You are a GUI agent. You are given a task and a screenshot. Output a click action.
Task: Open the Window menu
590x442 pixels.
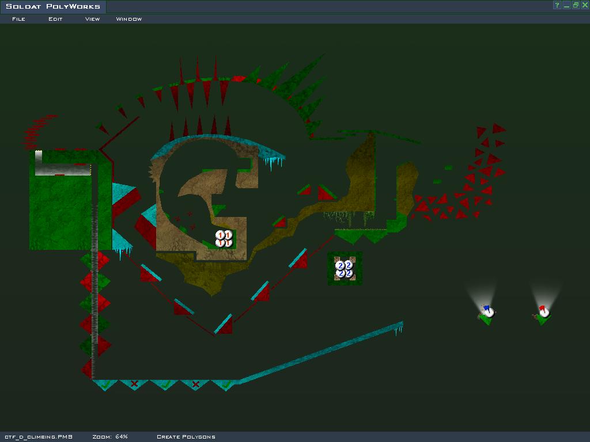coord(129,19)
